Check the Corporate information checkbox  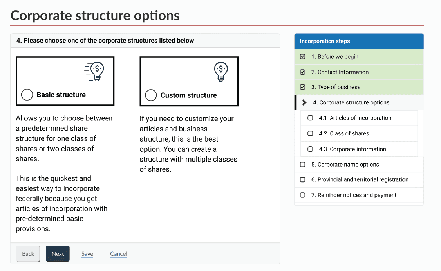[x=311, y=149]
